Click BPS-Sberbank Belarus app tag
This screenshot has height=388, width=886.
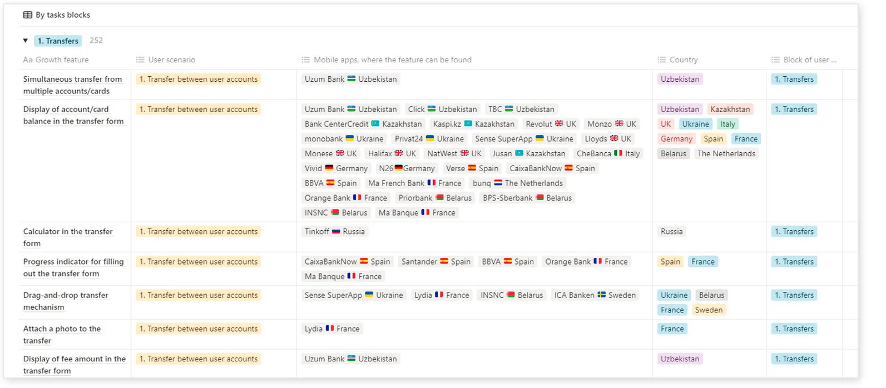tap(527, 198)
